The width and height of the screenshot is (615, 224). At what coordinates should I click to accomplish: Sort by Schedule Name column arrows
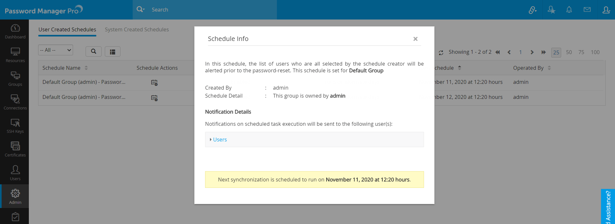coord(86,68)
